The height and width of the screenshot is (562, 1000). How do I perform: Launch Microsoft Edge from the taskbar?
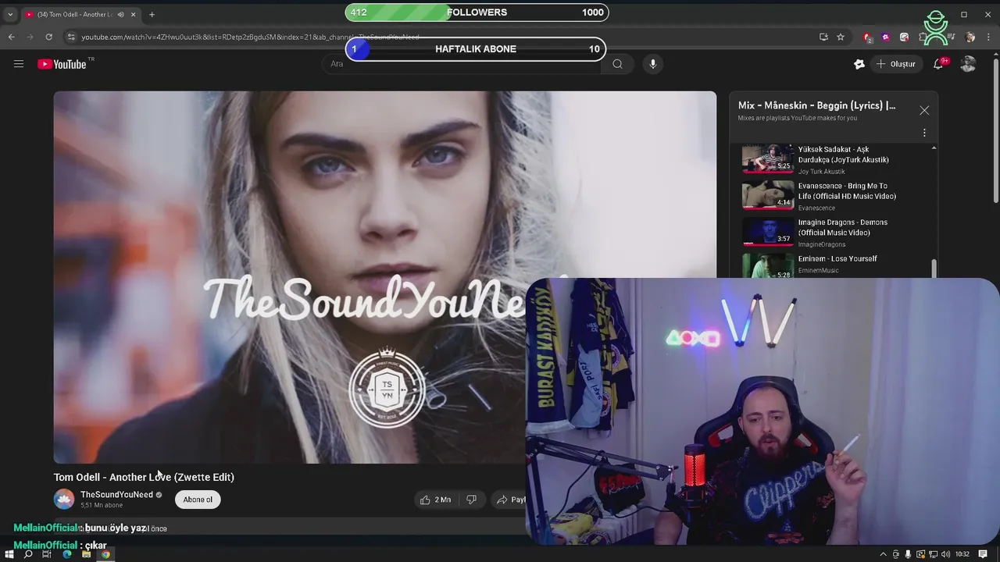[67, 554]
